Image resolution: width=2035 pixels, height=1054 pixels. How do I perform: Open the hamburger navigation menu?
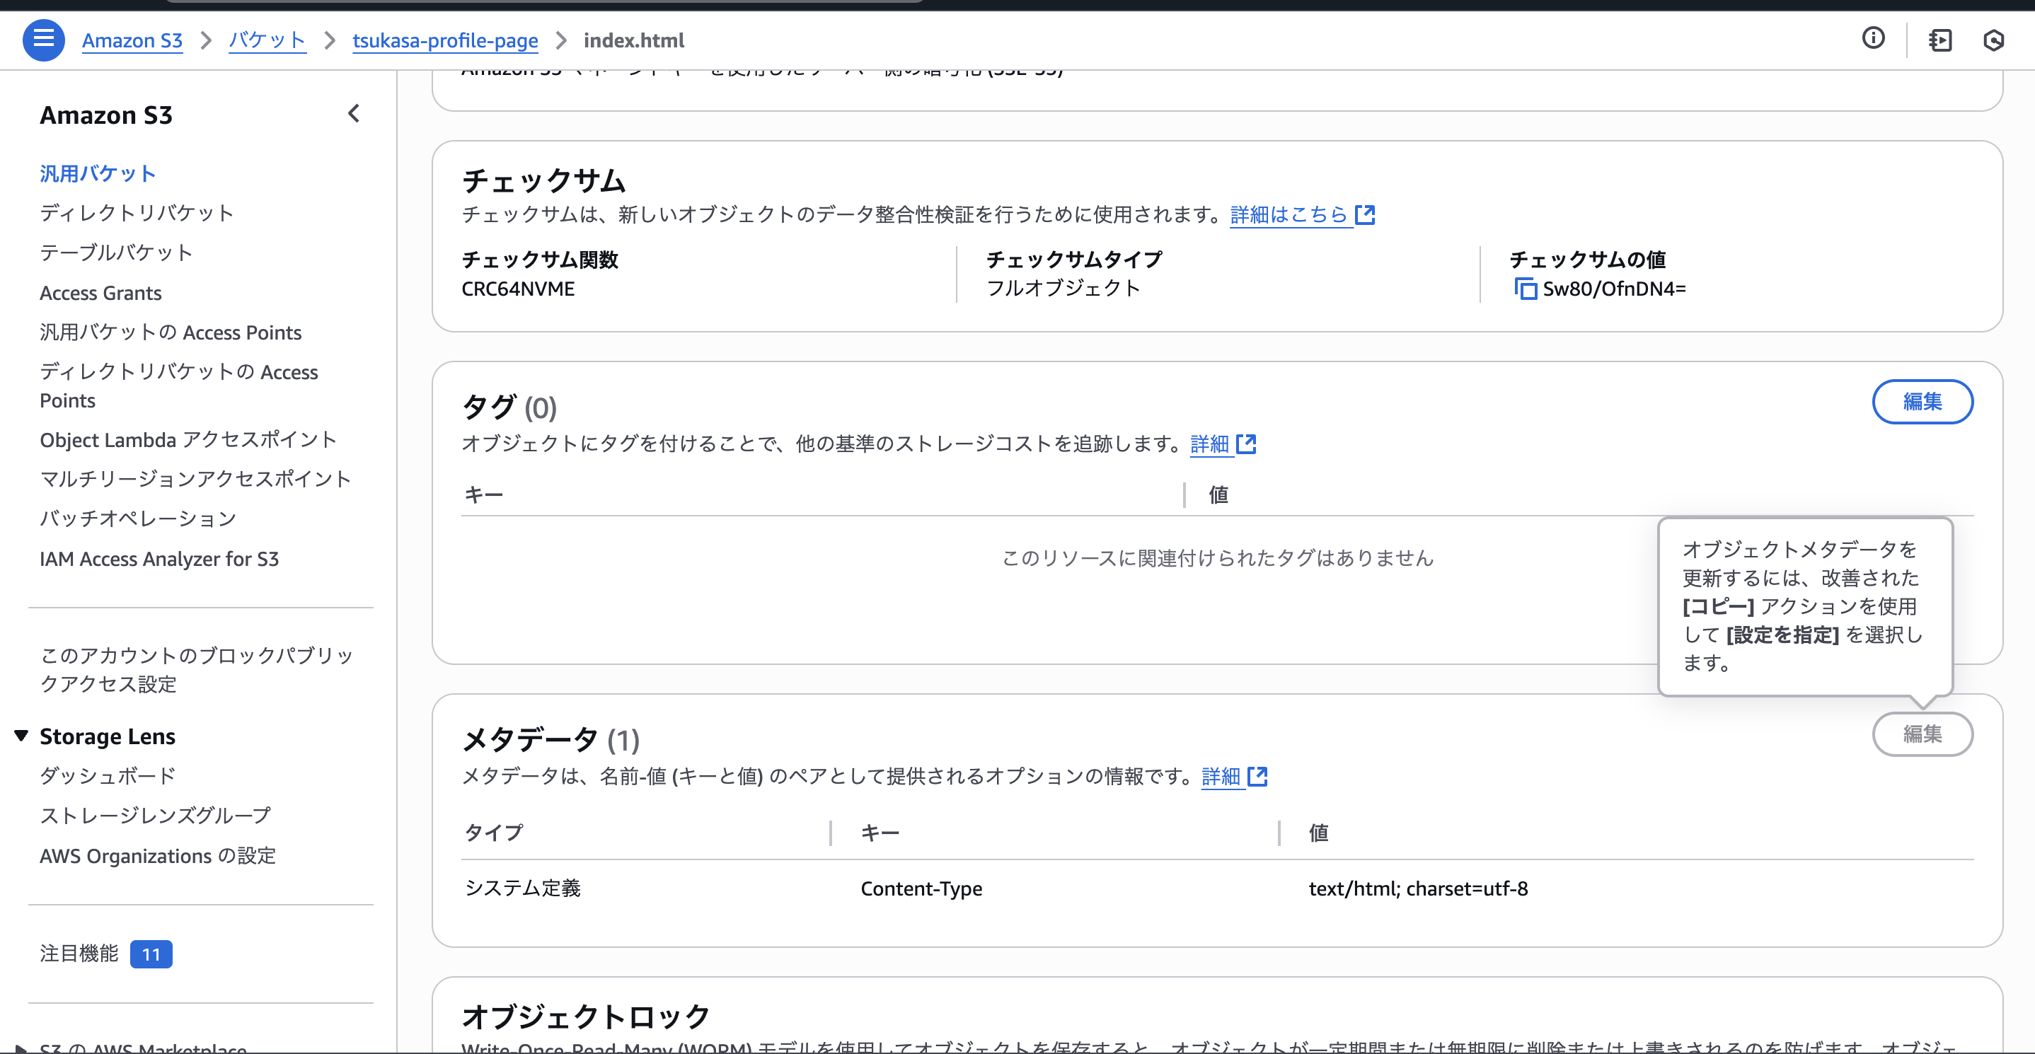point(43,40)
